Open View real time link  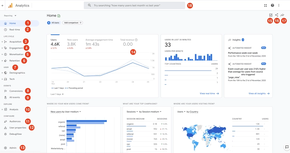pos(209,94)
